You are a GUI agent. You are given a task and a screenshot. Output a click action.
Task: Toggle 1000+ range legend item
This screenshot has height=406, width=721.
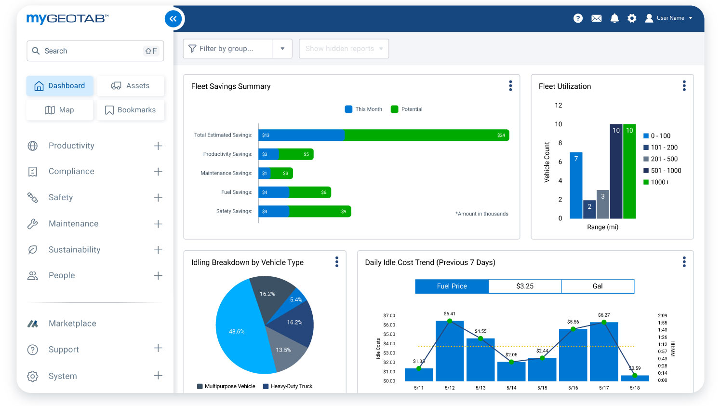coord(656,182)
